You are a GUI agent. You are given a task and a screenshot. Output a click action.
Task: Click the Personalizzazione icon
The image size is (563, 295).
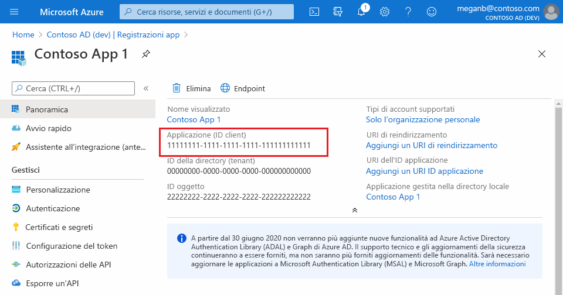(x=16, y=189)
